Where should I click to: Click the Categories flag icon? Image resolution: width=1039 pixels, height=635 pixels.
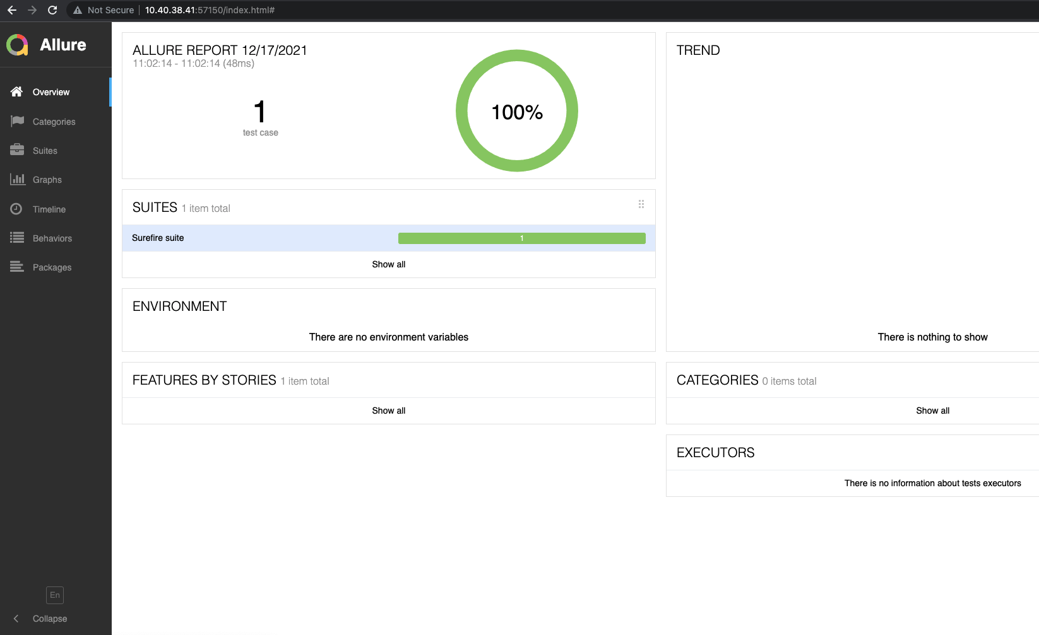(x=17, y=121)
